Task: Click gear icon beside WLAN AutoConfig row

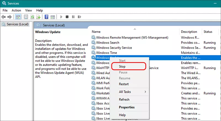Action: point(93,78)
